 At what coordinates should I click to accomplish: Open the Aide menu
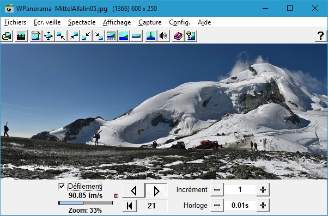204,22
